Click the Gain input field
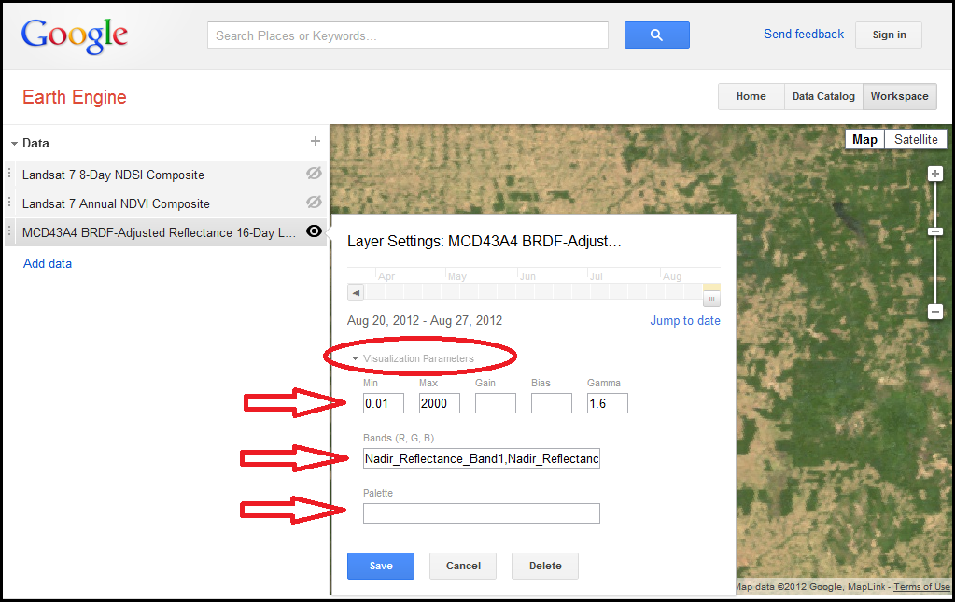The image size is (955, 602). 495,403
